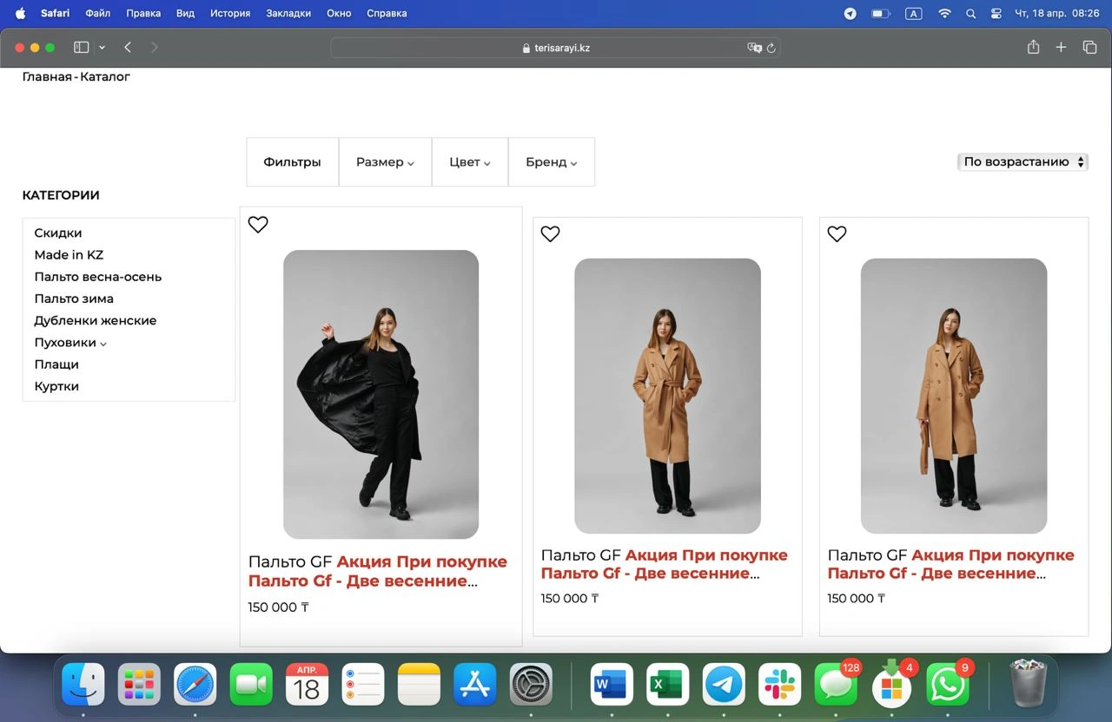Expand the Размер filter dropdown
The height and width of the screenshot is (722, 1112).
(385, 162)
